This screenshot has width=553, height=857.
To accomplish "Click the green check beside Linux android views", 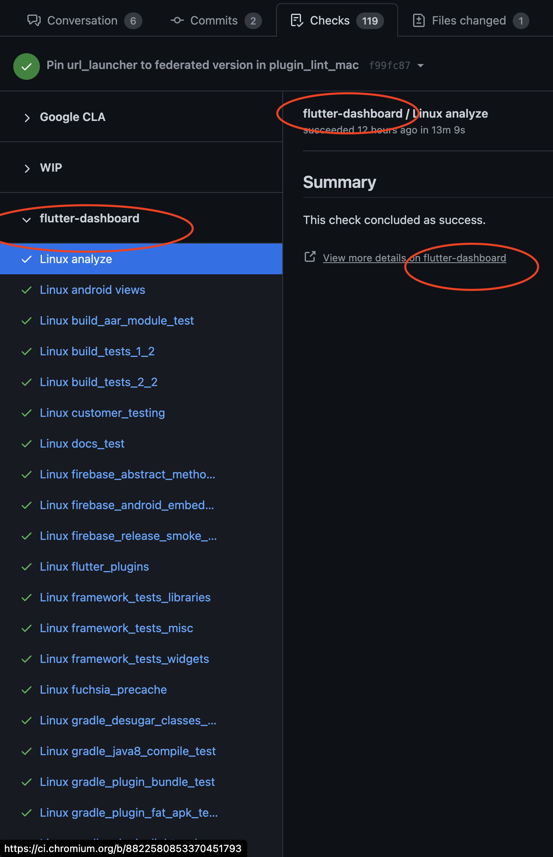I will click(x=27, y=290).
